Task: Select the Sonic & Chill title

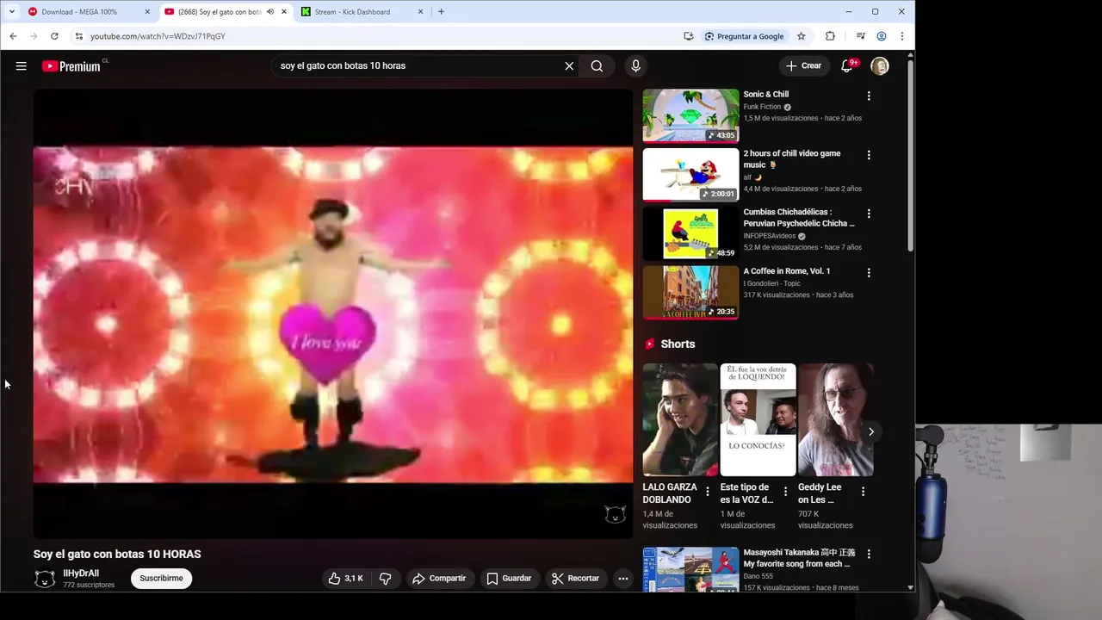Action: pyautogui.click(x=766, y=95)
